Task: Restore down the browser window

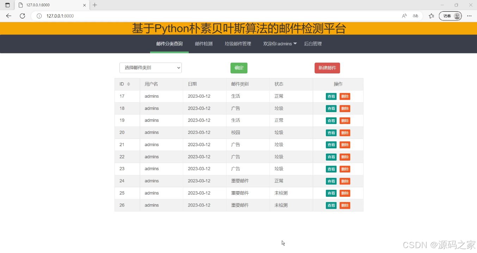Action: click(456, 5)
